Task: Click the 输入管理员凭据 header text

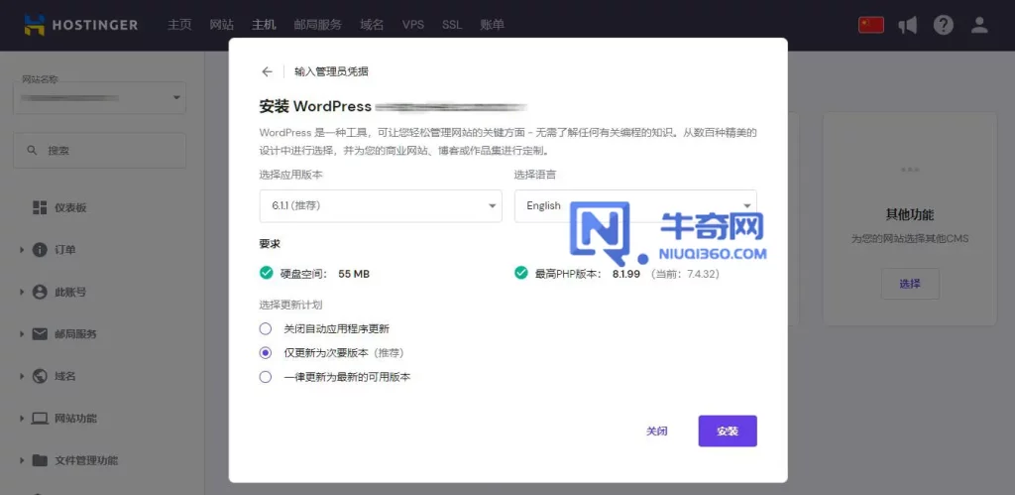Action: (331, 71)
